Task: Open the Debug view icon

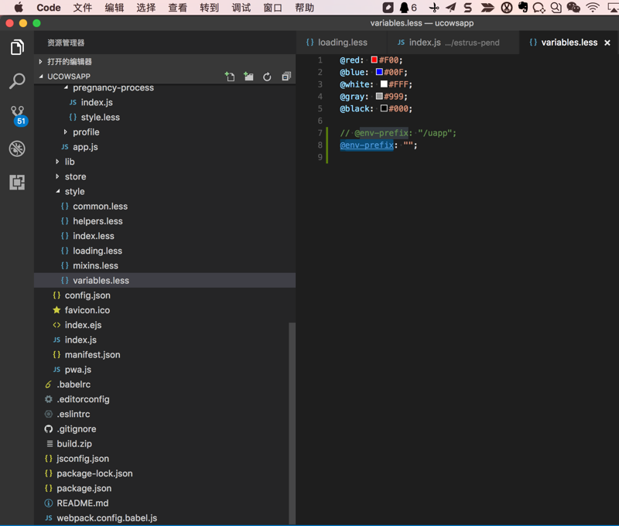Action: (x=17, y=149)
